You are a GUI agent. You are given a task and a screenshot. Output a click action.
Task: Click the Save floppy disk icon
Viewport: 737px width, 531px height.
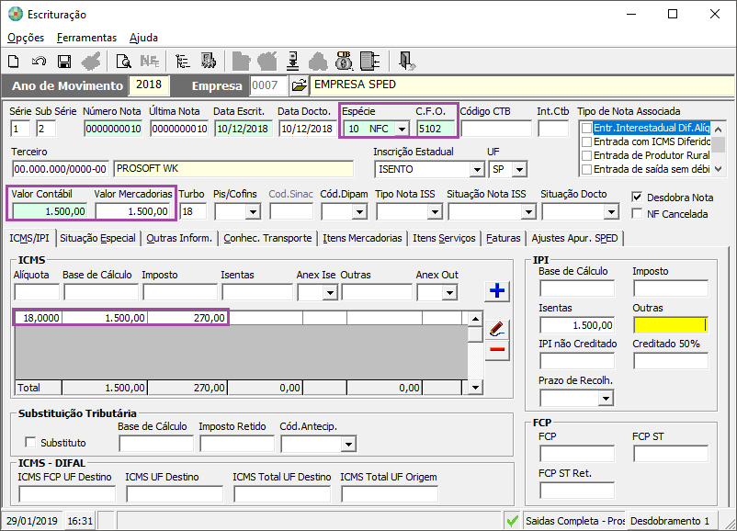click(64, 62)
